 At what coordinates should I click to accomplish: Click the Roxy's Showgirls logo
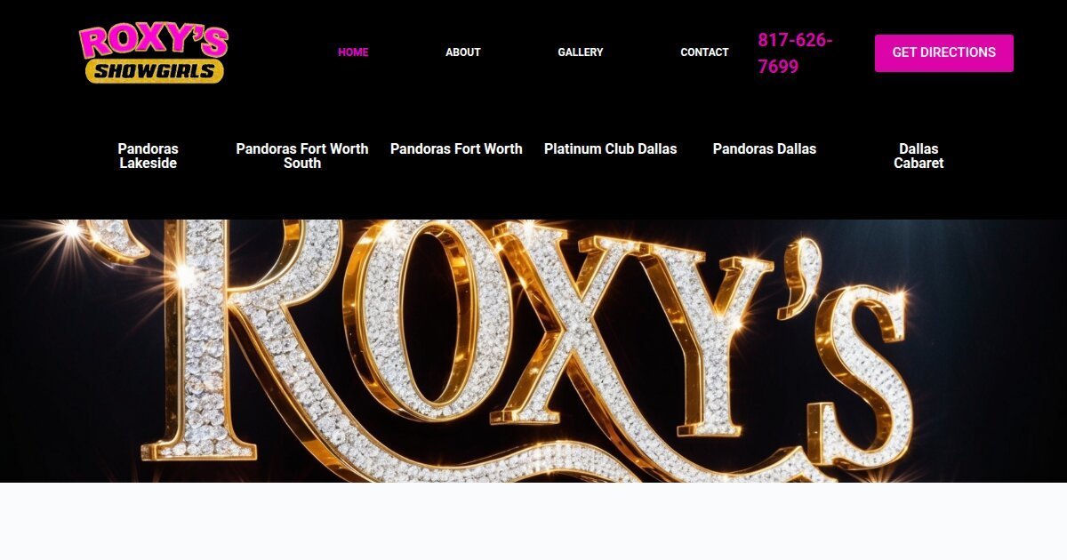click(153, 52)
